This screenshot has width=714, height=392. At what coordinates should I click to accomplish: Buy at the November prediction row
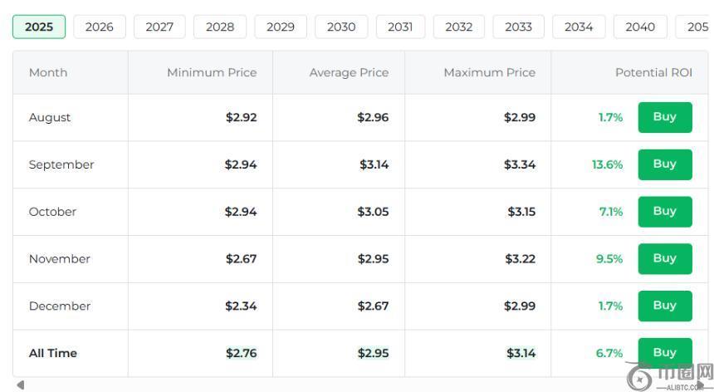click(x=664, y=259)
